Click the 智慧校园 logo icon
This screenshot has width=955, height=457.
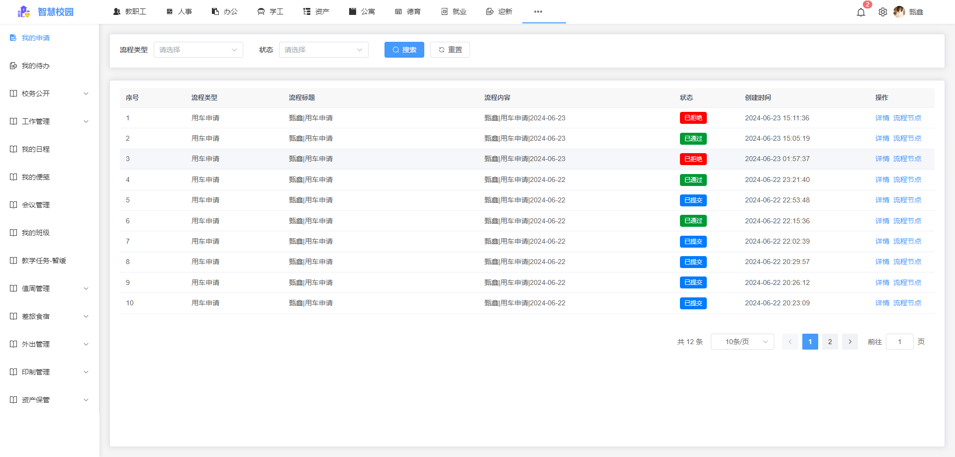(23, 11)
